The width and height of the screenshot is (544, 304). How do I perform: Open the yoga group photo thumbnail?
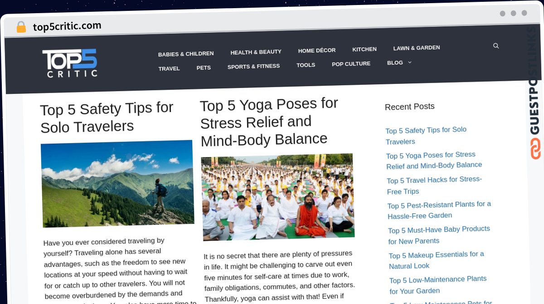[277, 196]
